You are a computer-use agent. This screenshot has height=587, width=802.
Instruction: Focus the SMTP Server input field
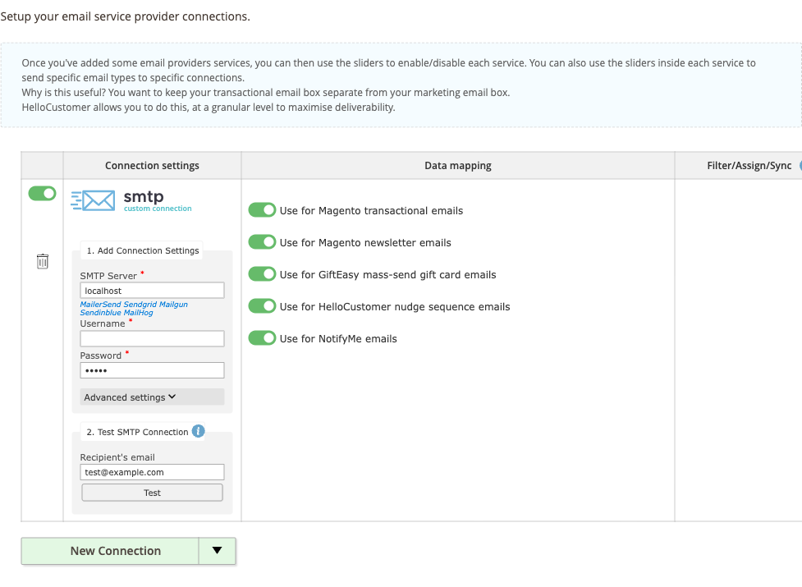pyautogui.click(x=152, y=291)
